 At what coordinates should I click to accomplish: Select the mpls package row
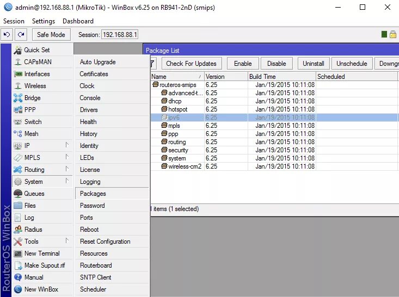click(274, 126)
